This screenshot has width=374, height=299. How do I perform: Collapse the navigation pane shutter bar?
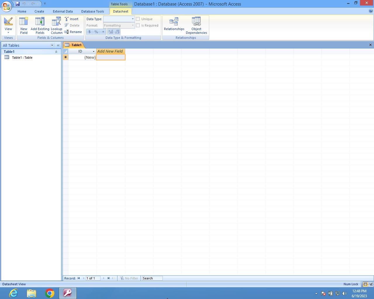pyautogui.click(x=58, y=45)
